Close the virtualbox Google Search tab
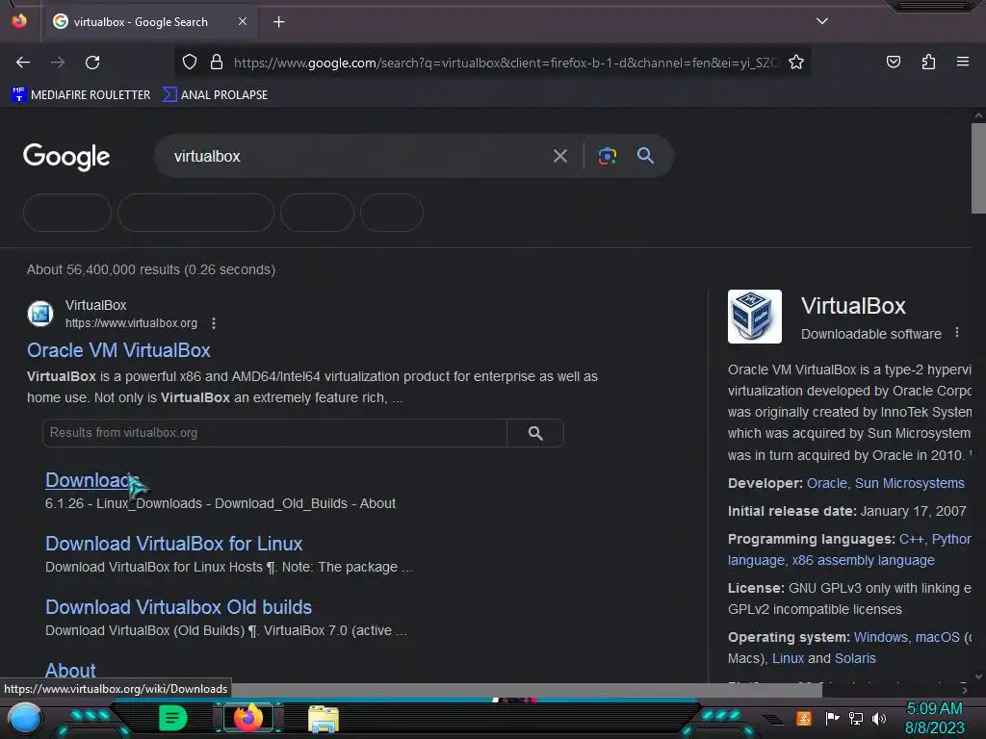This screenshot has width=986, height=739. (x=242, y=21)
